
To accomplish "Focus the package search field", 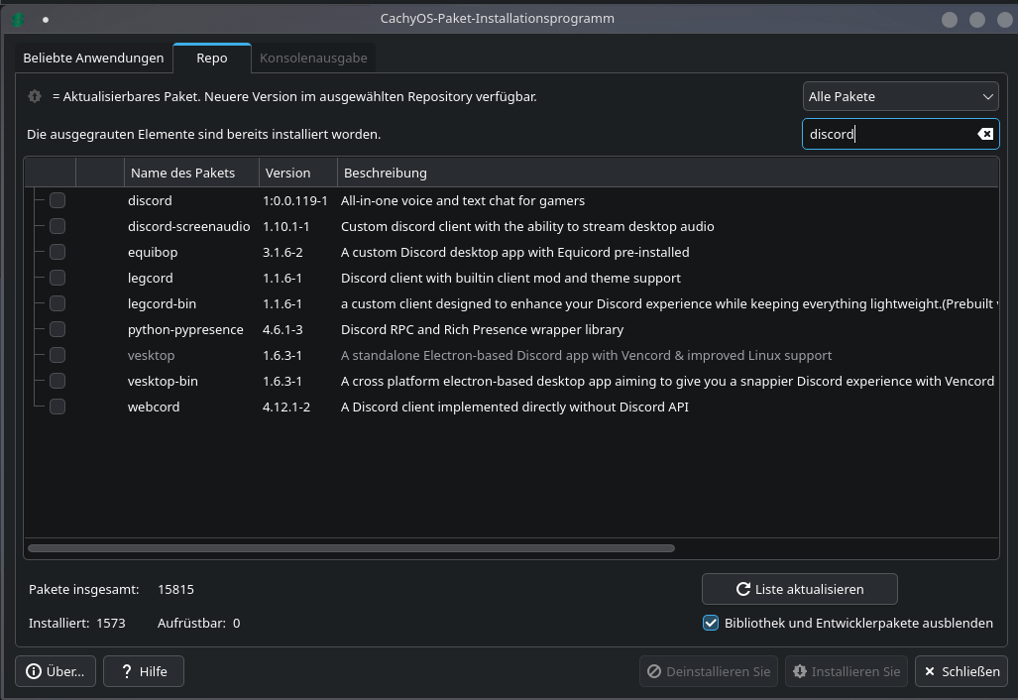I will 887,134.
